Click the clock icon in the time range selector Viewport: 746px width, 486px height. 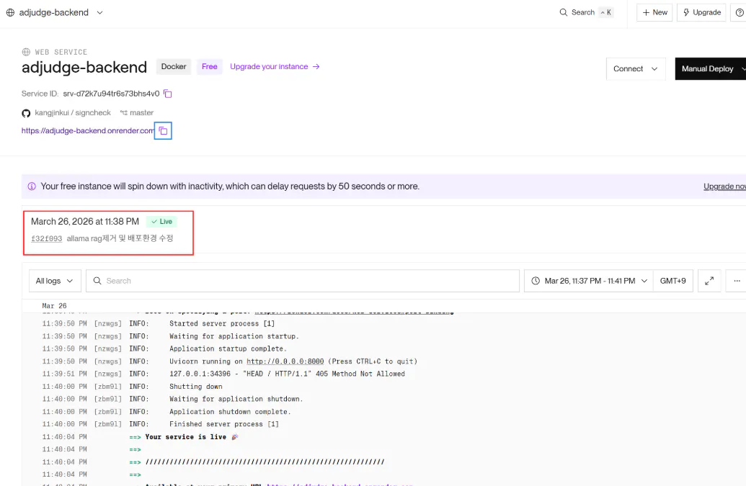536,281
